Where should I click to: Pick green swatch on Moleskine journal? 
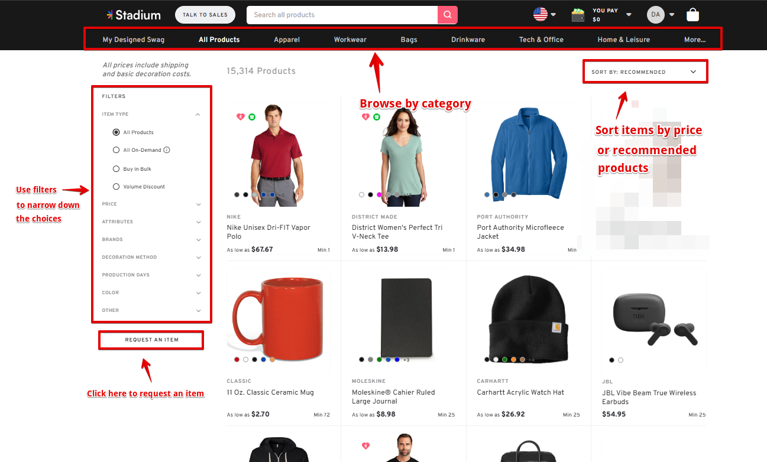[x=379, y=359]
